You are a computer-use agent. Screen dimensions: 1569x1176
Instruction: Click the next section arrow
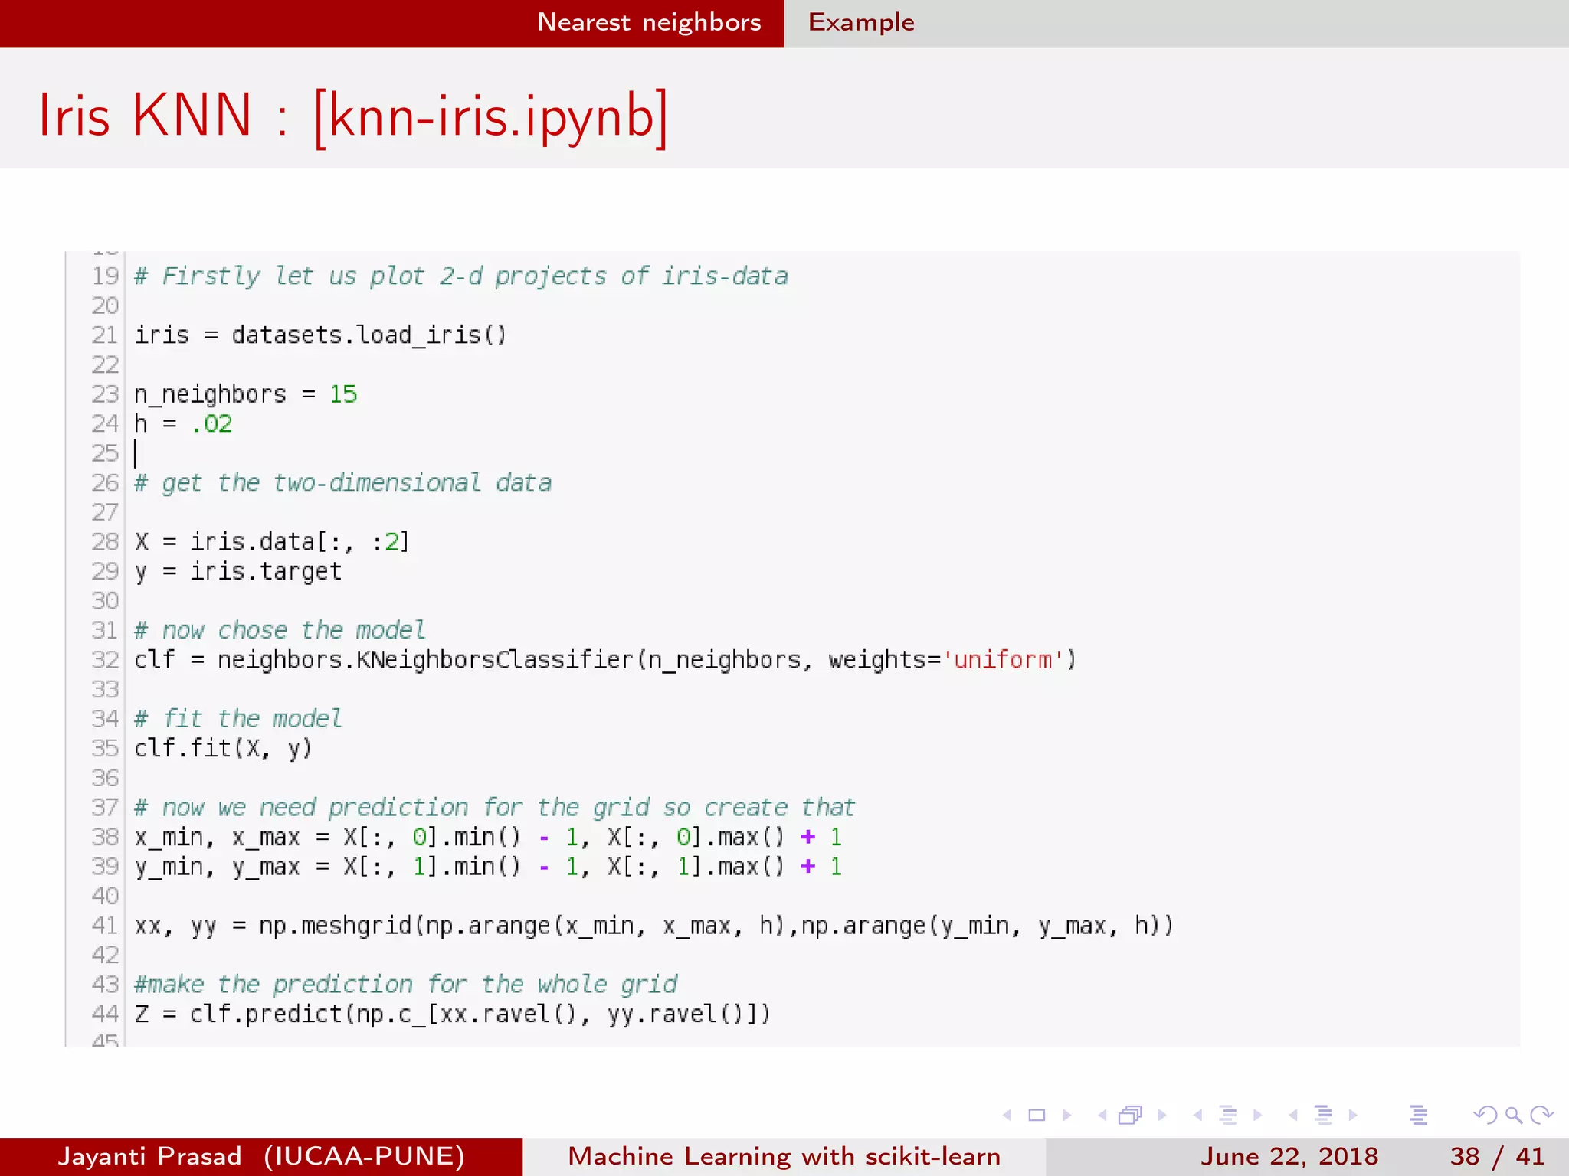1353,1116
